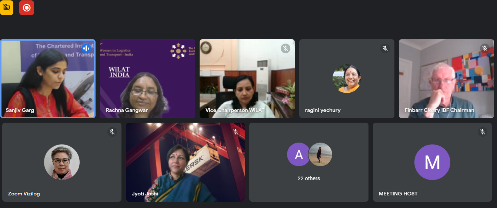The width and height of the screenshot is (497, 208).
Task: Click the red recording indicator icon
Action: tap(27, 8)
